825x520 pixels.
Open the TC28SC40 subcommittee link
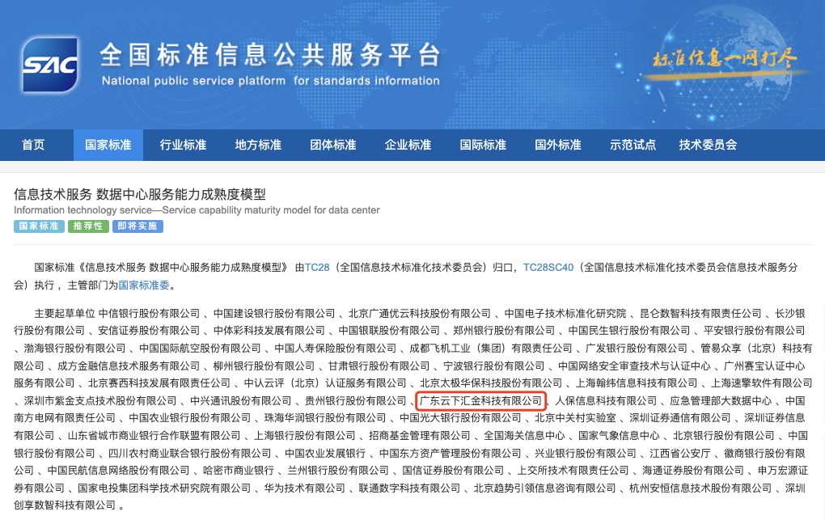pos(548,268)
